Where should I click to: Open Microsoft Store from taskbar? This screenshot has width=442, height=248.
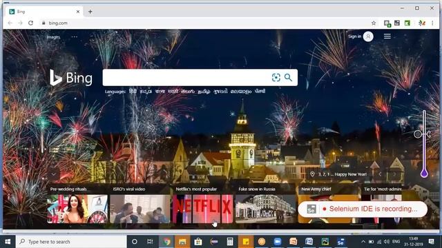tap(198, 242)
